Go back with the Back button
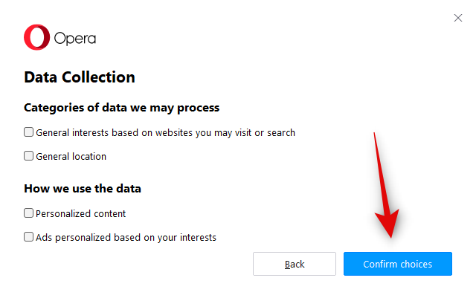The height and width of the screenshot is (298, 476). pos(295,264)
